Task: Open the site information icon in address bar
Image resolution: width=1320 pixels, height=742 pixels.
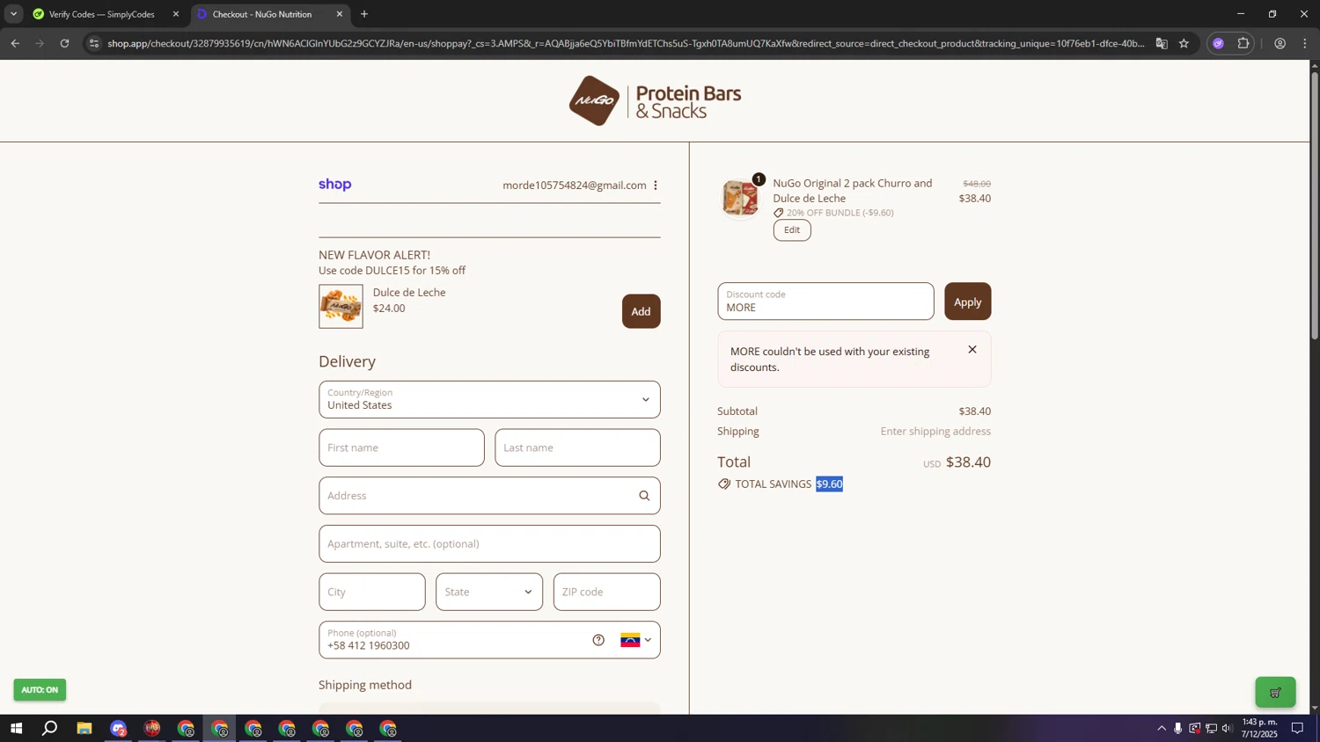Action: coord(94,43)
